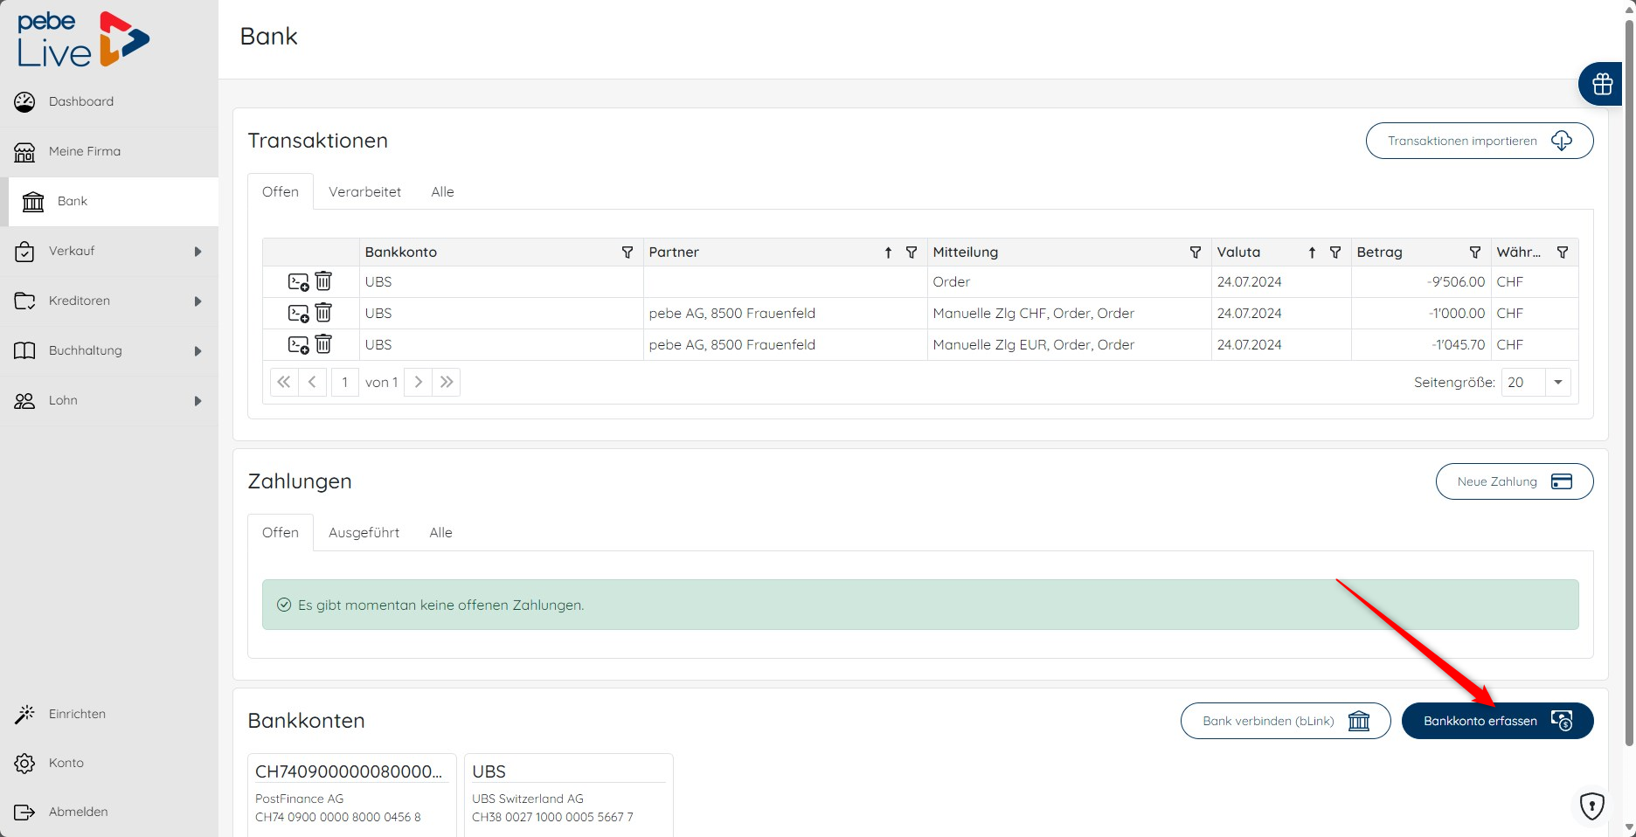Click Abmelden to log out

[x=108, y=813]
